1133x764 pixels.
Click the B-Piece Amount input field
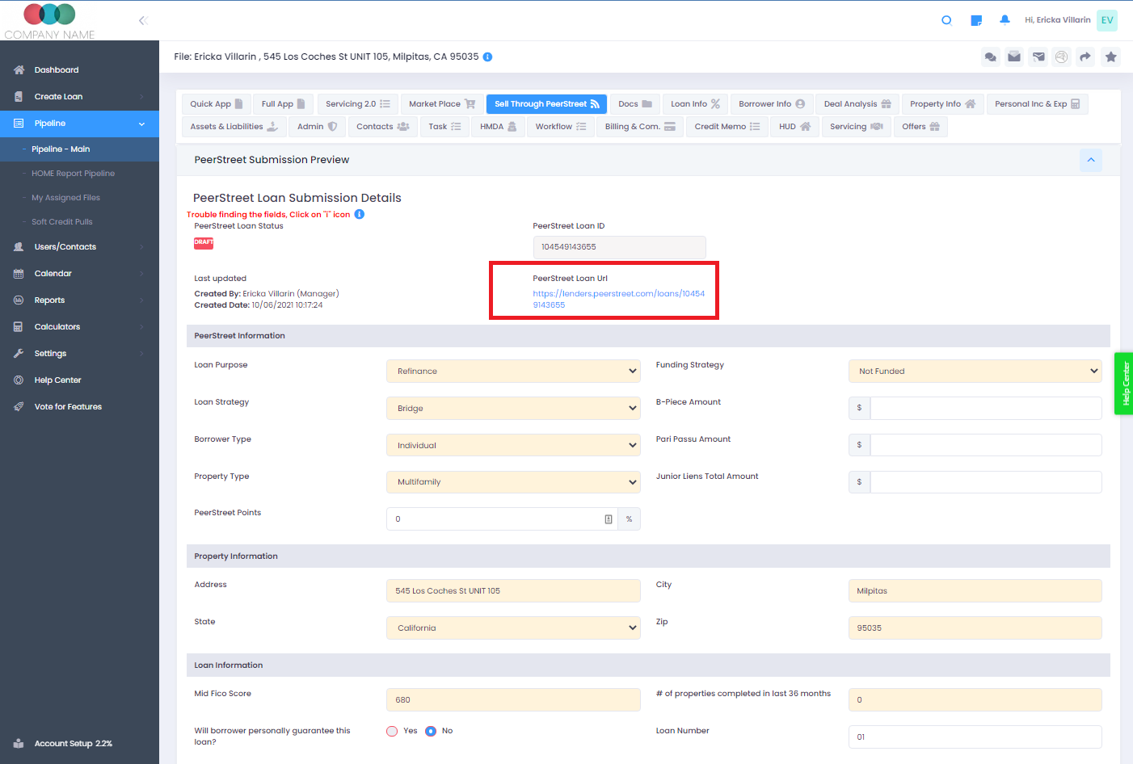pyautogui.click(x=986, y=409)
